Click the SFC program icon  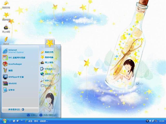(x=5, y=58)
